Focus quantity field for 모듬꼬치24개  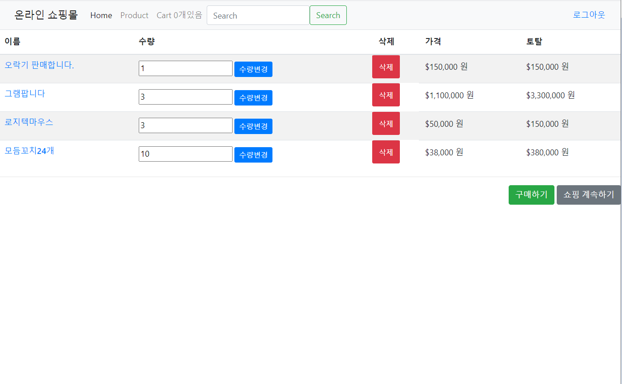185,154
